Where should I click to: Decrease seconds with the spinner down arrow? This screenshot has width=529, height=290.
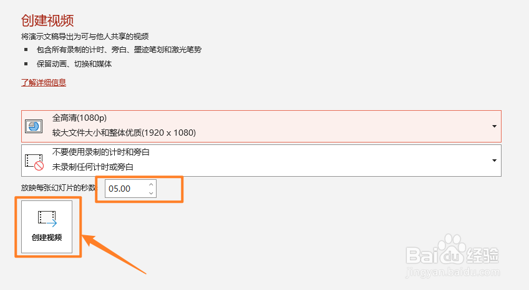click(151, 193)
